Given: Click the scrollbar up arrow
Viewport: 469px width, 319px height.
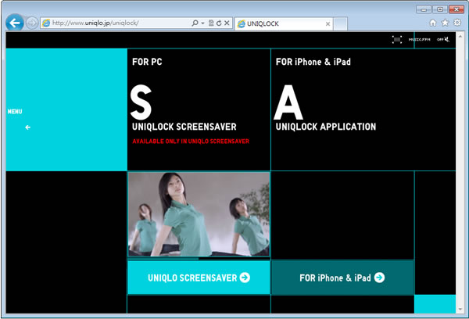Looking at the screenshot, I should tap(460, 36).
